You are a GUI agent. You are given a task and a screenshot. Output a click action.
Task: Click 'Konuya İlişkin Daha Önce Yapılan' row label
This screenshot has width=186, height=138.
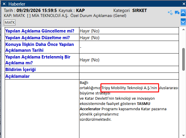pyautogui.click(x=40, y=47)
